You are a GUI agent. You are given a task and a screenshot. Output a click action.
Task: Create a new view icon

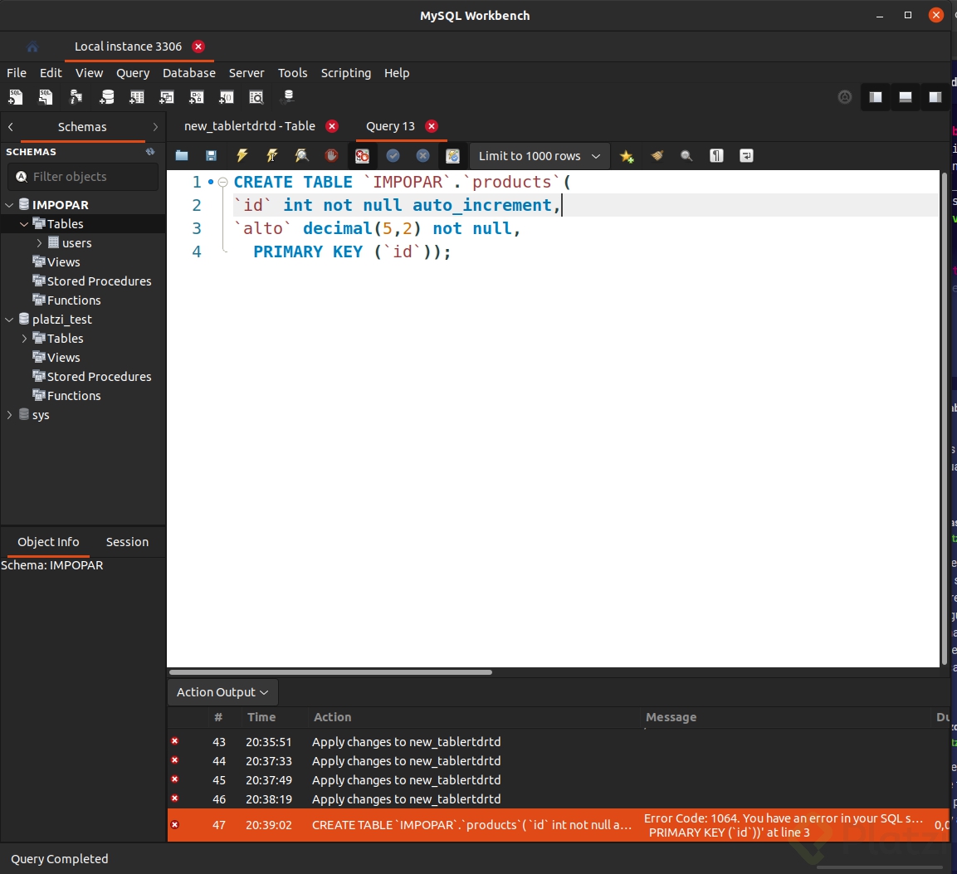tap(167, 97)
